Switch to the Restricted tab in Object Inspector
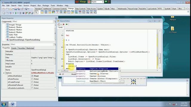 coord(30,48)
